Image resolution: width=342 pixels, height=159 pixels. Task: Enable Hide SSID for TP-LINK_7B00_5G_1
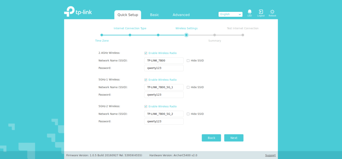click(x=188, y=87)
